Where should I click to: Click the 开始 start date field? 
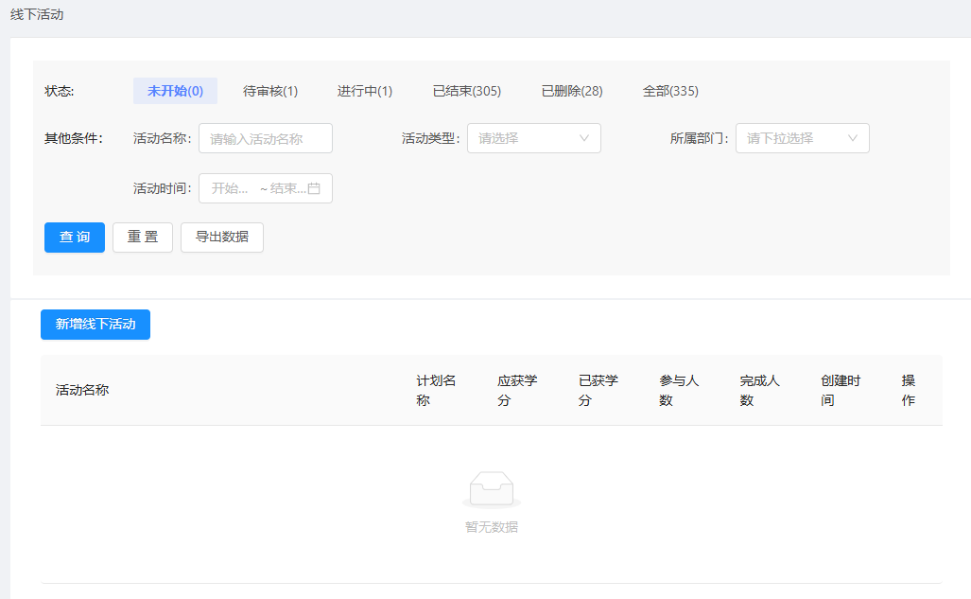click(x=230, y=188)
